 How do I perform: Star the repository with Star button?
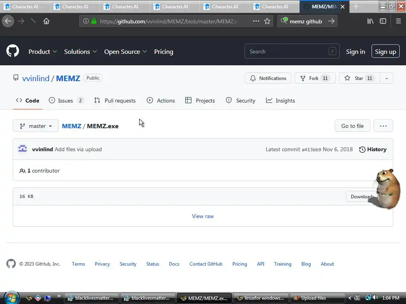point(359,78)
